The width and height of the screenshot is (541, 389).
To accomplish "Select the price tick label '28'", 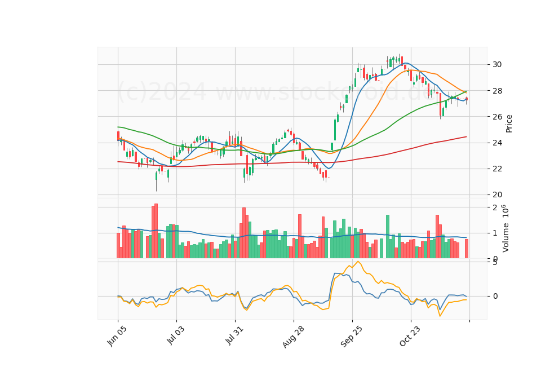I will pyautogui.click(x=497, y=91).
